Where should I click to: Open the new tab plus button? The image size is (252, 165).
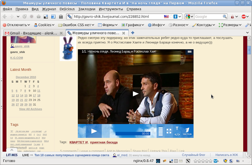coord(133,33)
